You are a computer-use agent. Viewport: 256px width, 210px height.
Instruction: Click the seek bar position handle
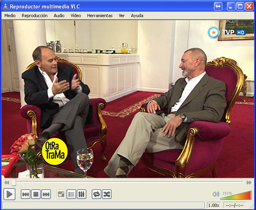[14, 182]
